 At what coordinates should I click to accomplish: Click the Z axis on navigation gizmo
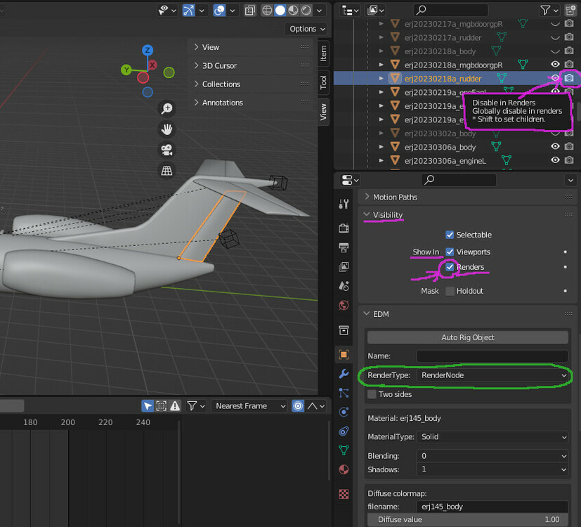(x=148, y=50)
